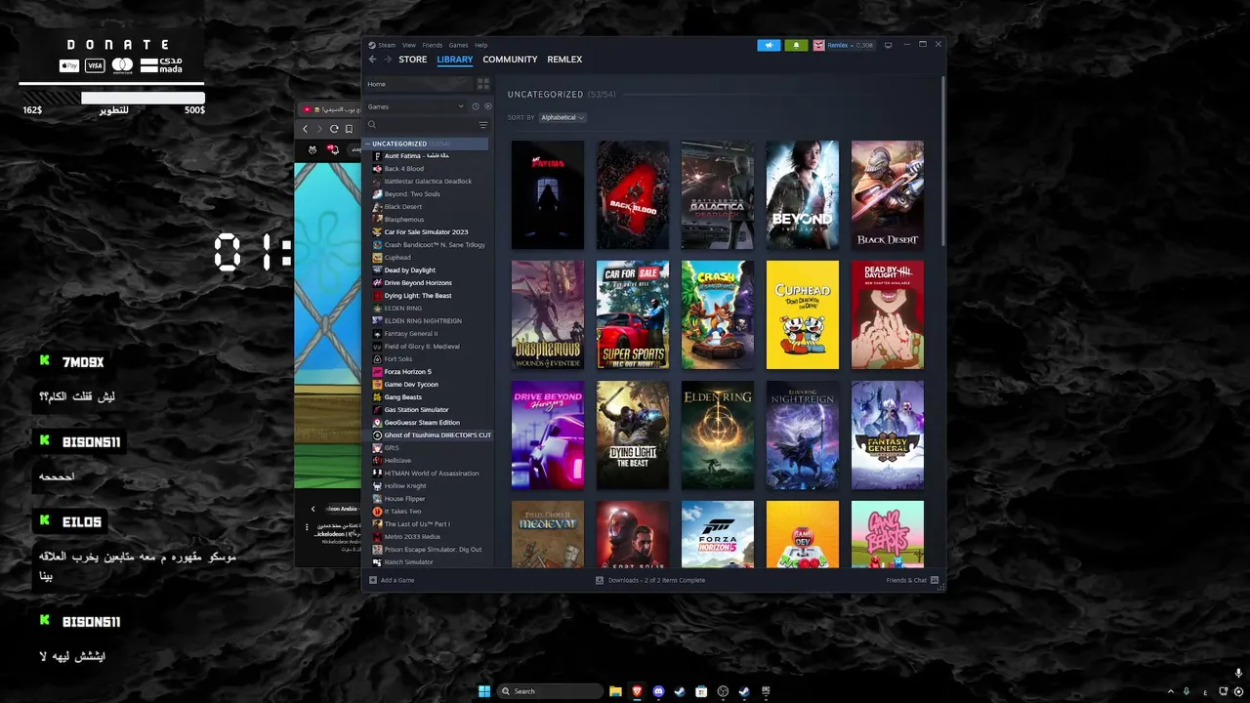Open Microsoft Store from the taskbar
This screenshot has height=703, width=1250.
[x=701, y=691]
